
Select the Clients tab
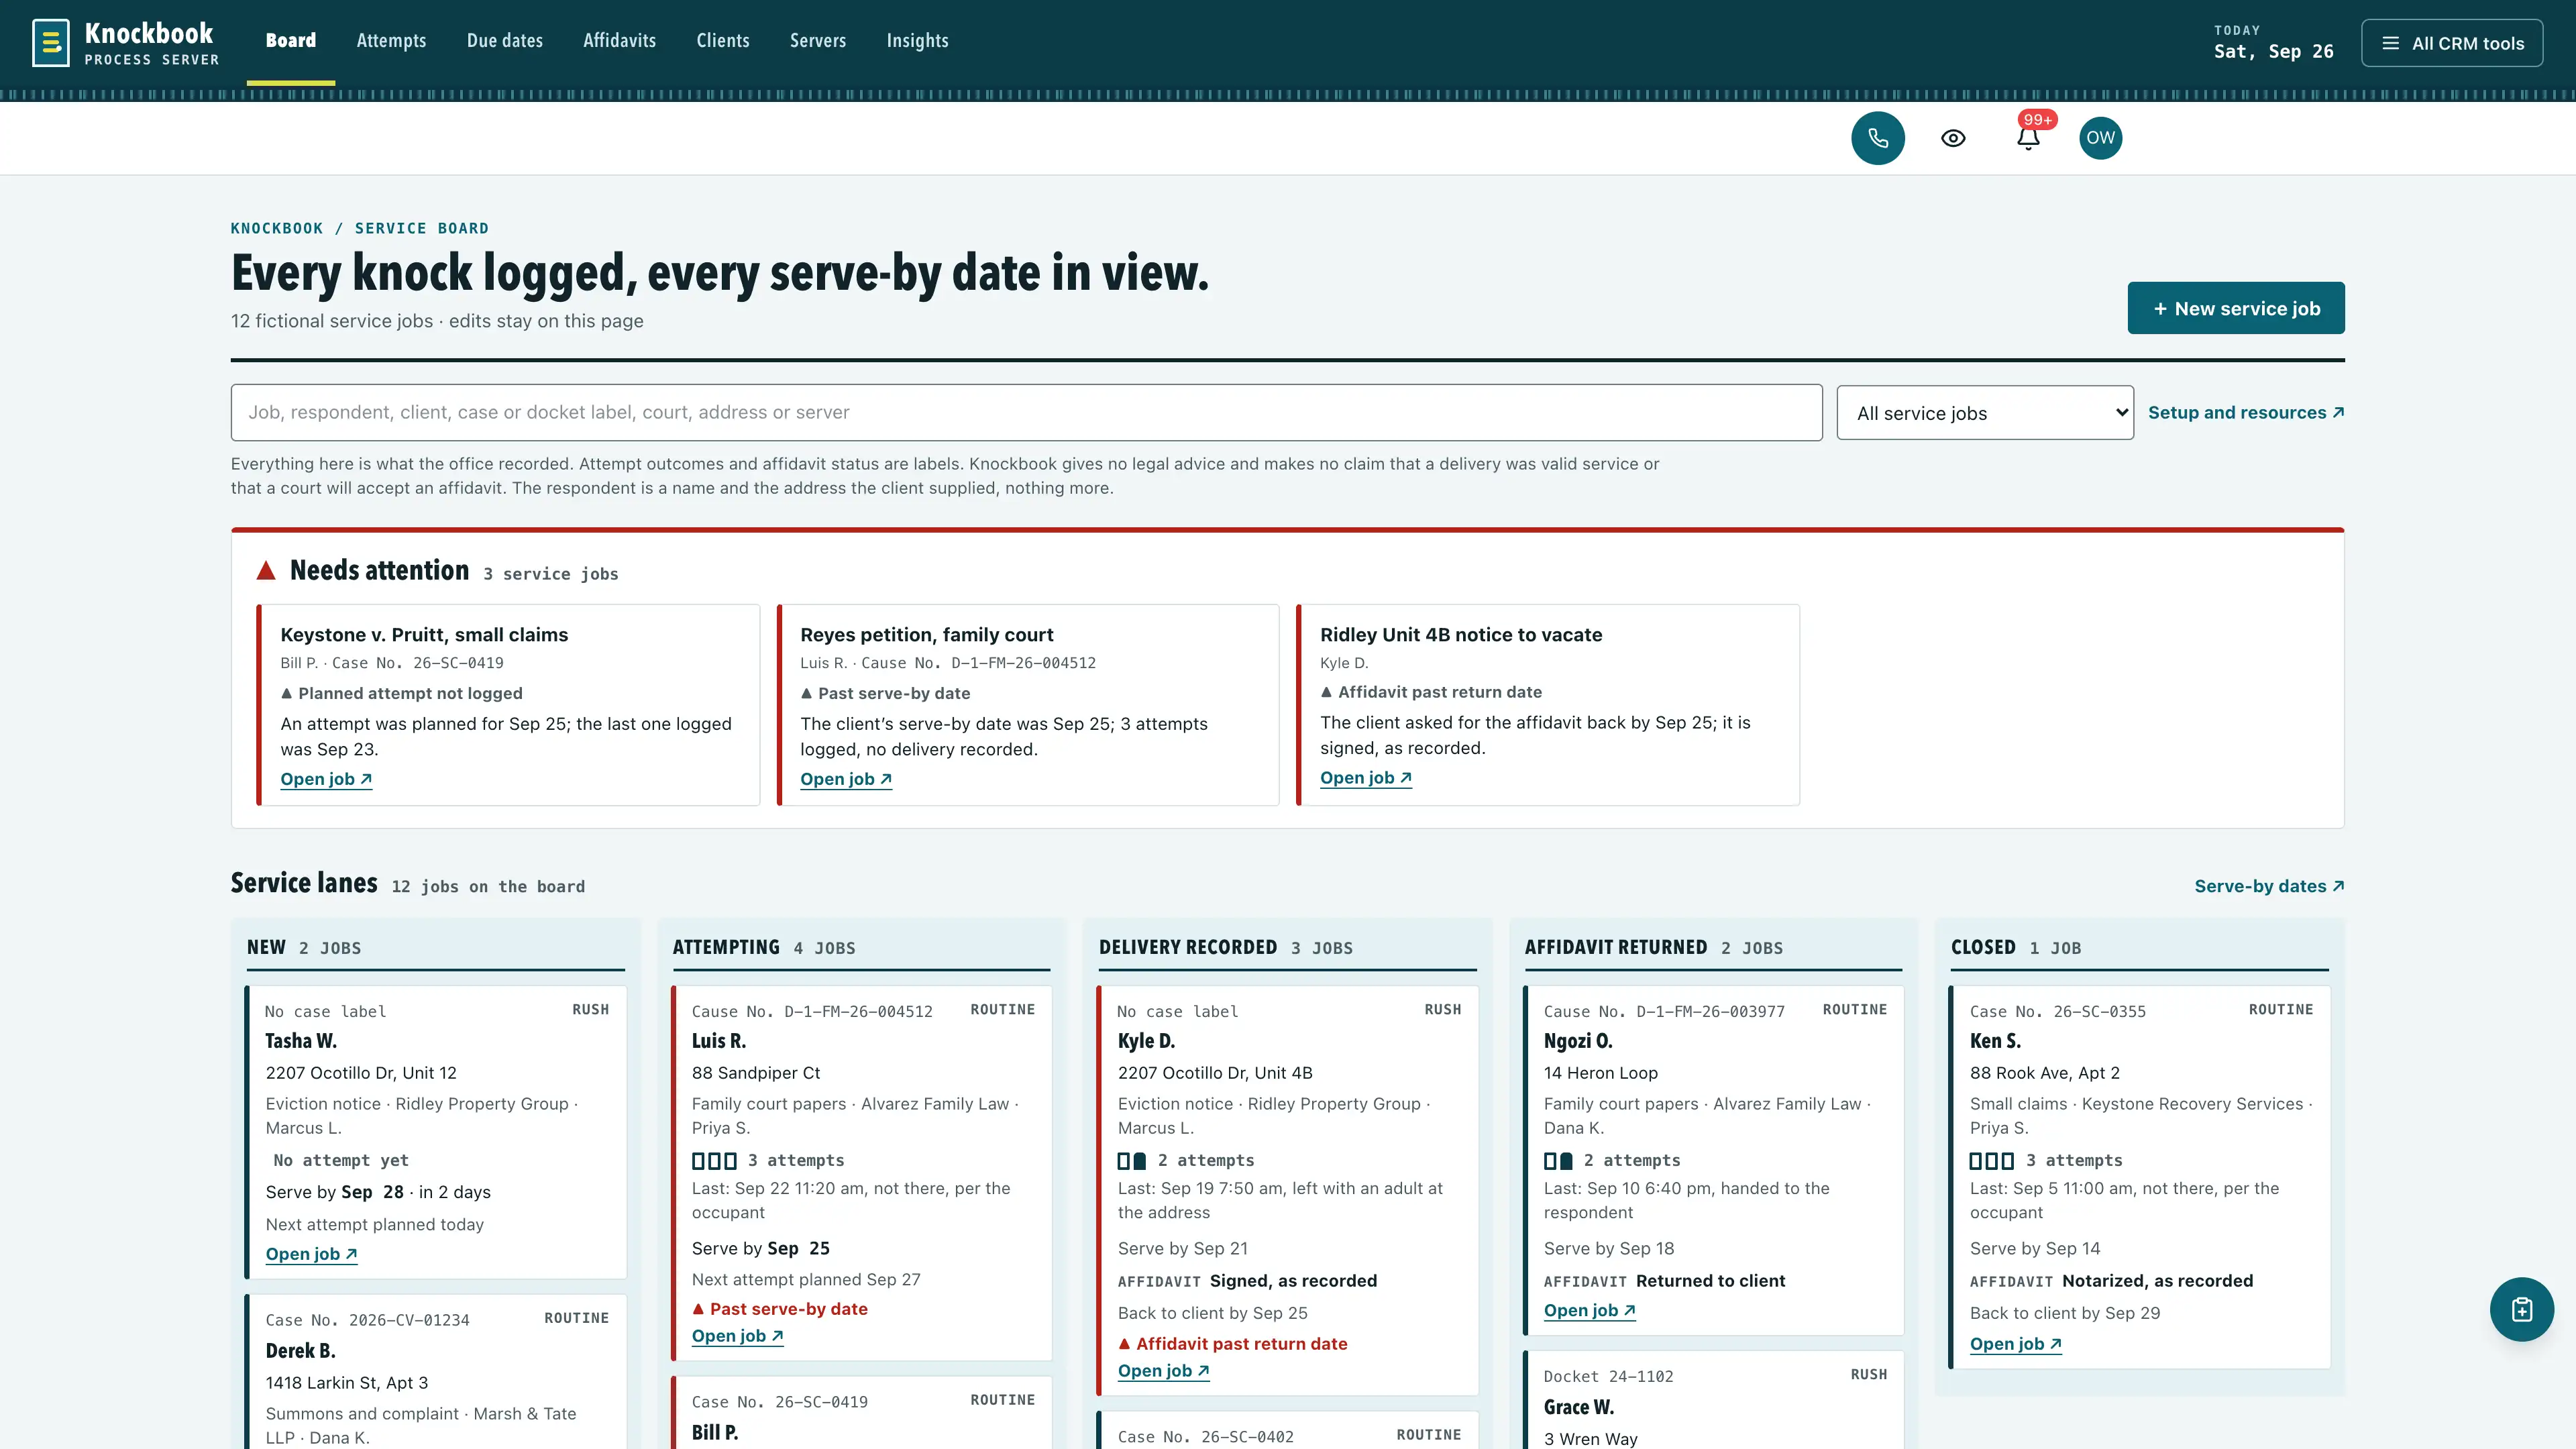click(x=723, y=41)
